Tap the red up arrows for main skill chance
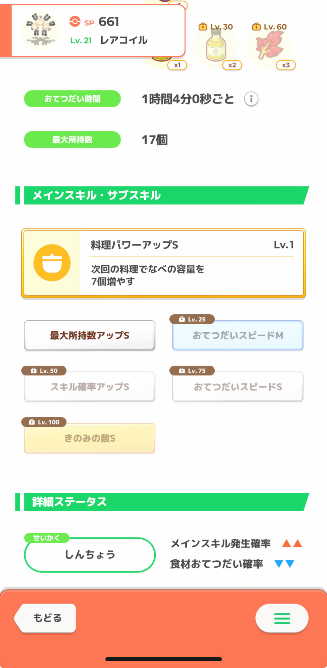 pyautogui.click(x=292, y=543)
